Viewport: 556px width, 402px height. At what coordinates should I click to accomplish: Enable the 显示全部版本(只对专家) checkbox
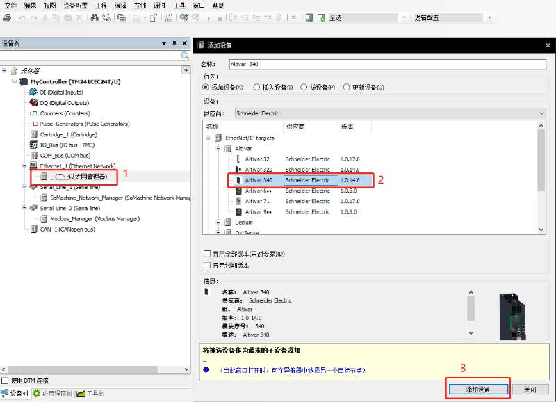tap(206, 254)
